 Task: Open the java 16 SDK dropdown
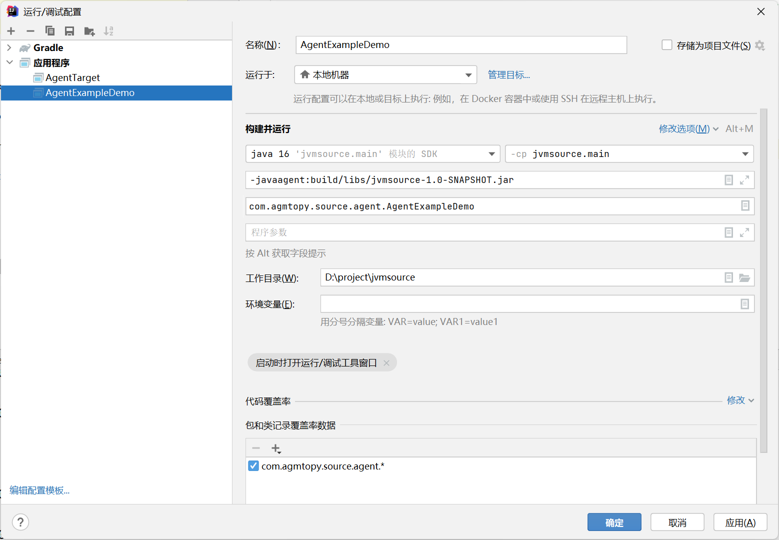coord(491,154)
